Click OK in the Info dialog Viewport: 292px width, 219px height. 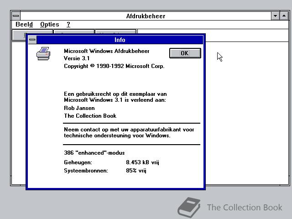tap(185, 53)
